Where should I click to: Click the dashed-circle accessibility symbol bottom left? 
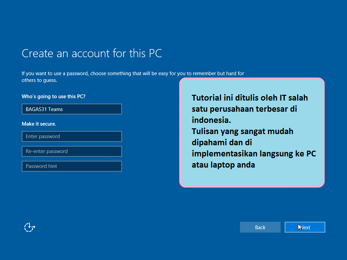[29, 227]
